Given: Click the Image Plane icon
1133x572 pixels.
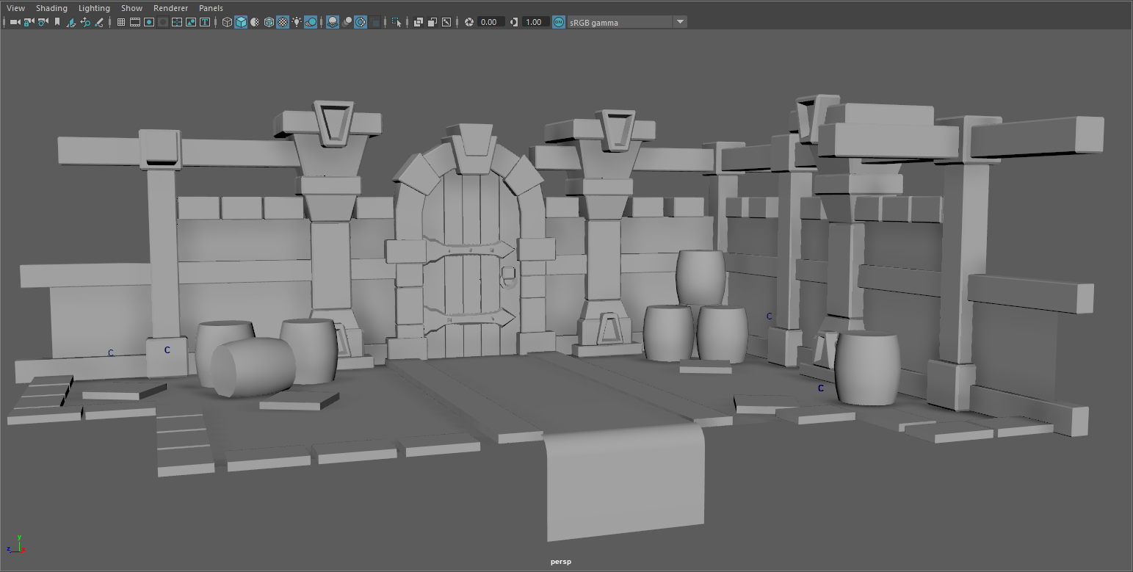Looking at the screenshot, I should tap(71, 22).
